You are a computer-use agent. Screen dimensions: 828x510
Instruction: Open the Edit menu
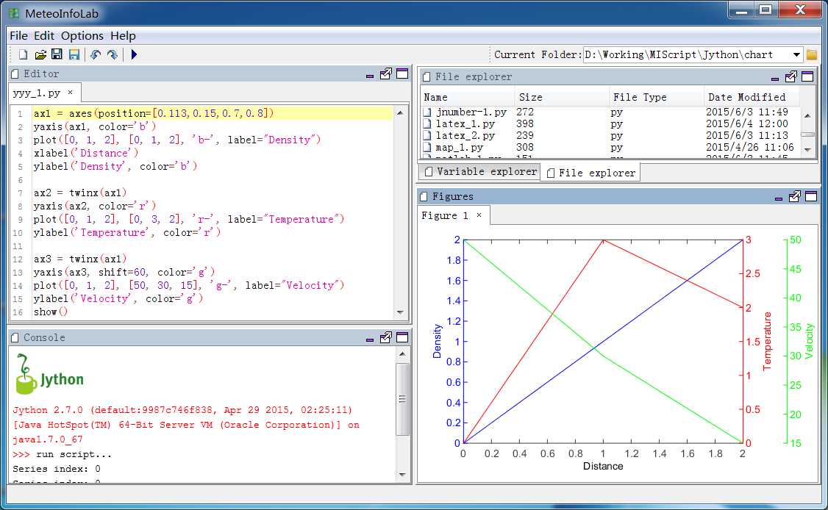pyautogui.click(x=44, y=36)
